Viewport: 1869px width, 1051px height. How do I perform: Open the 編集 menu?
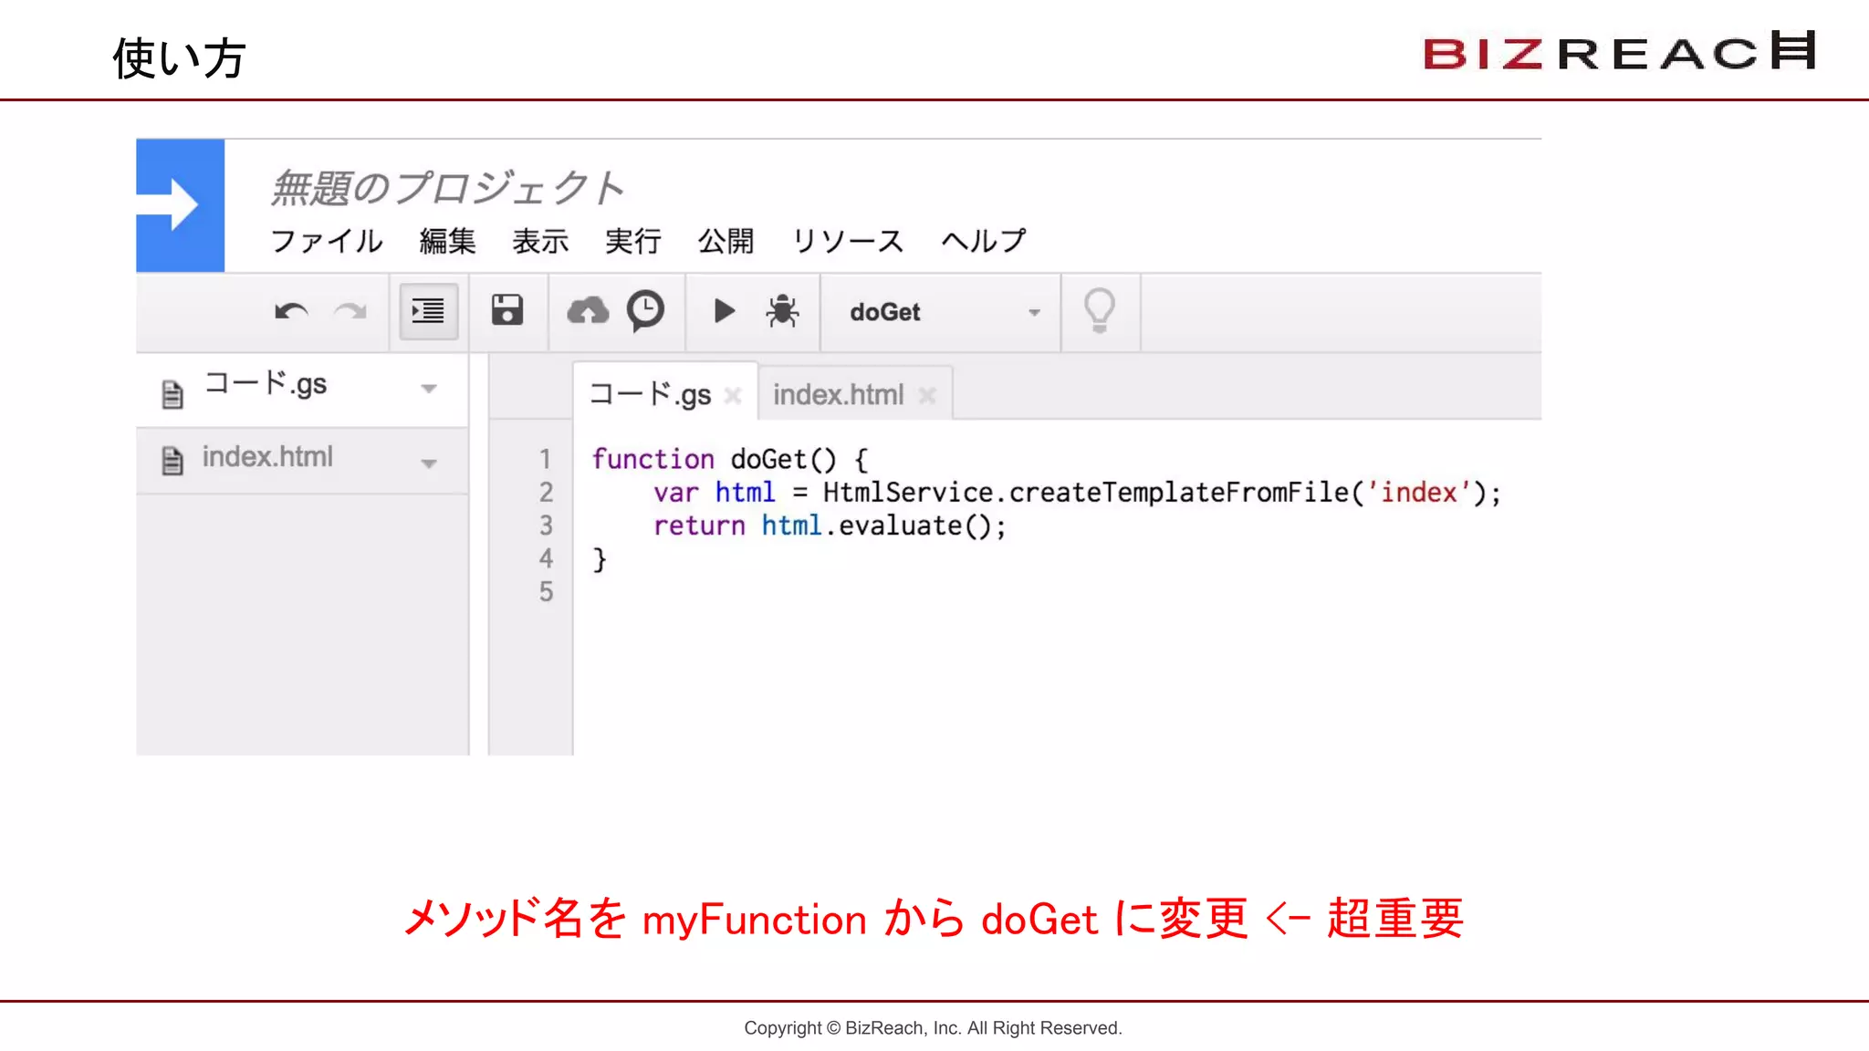(447, 241)
